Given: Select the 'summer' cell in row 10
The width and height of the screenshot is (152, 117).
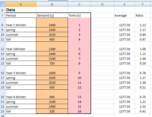Looking at the screenshot, I should [21, 34].
